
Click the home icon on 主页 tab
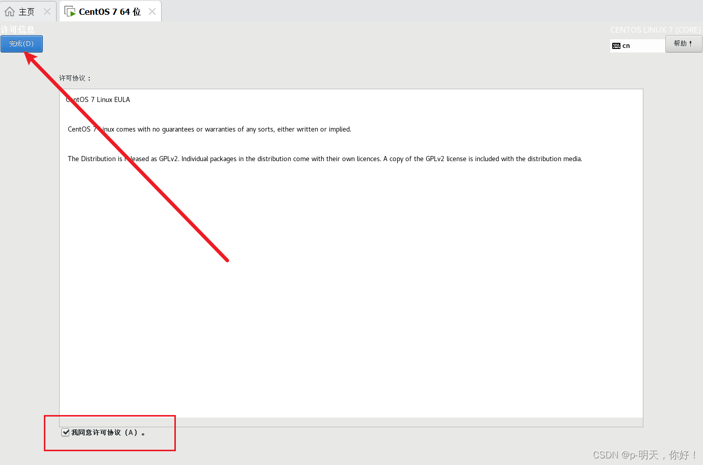tap(10, 11)
